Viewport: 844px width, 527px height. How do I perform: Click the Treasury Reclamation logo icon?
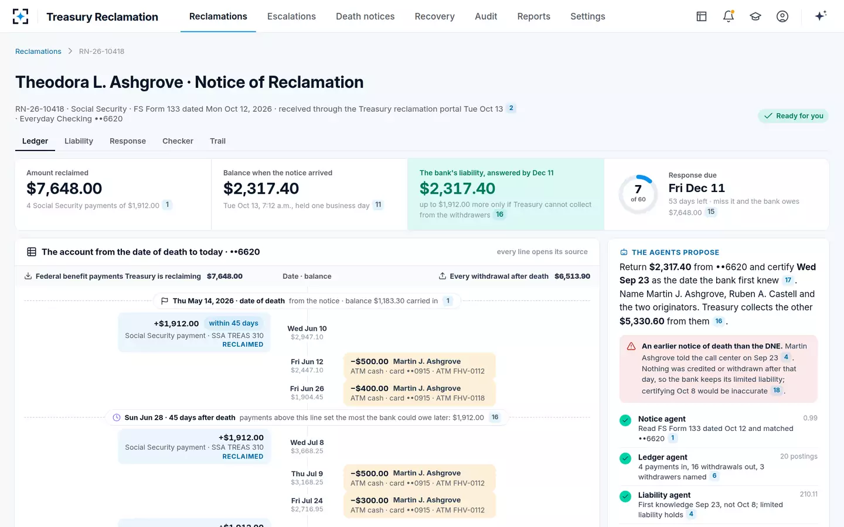(21, 16)
